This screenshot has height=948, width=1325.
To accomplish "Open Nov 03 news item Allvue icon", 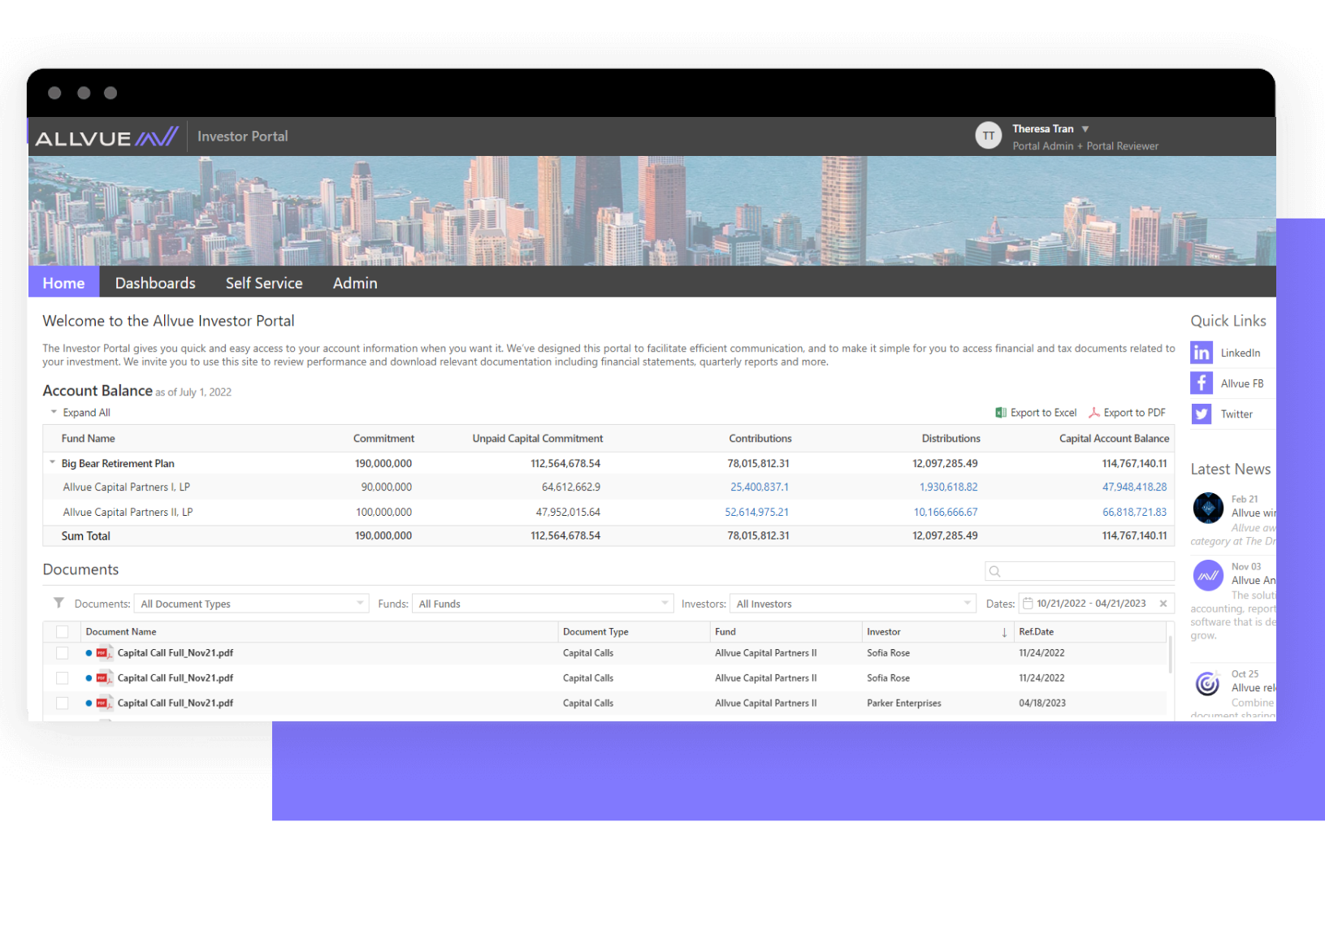I will (x=1208, y=575).
